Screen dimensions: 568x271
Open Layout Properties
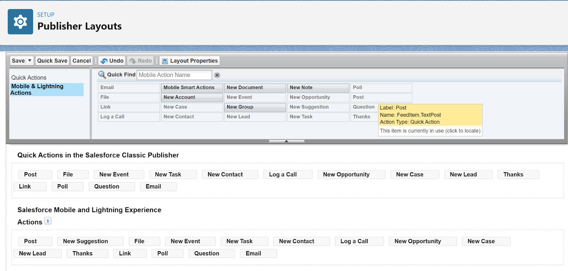click(x=190, y=61)
